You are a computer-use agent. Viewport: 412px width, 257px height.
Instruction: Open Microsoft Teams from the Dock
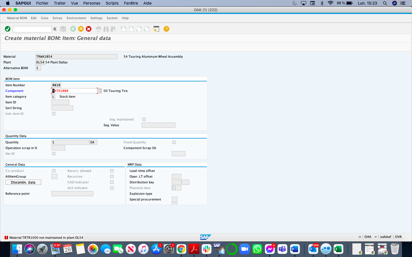pyautogui.click(x=282, y=249)
